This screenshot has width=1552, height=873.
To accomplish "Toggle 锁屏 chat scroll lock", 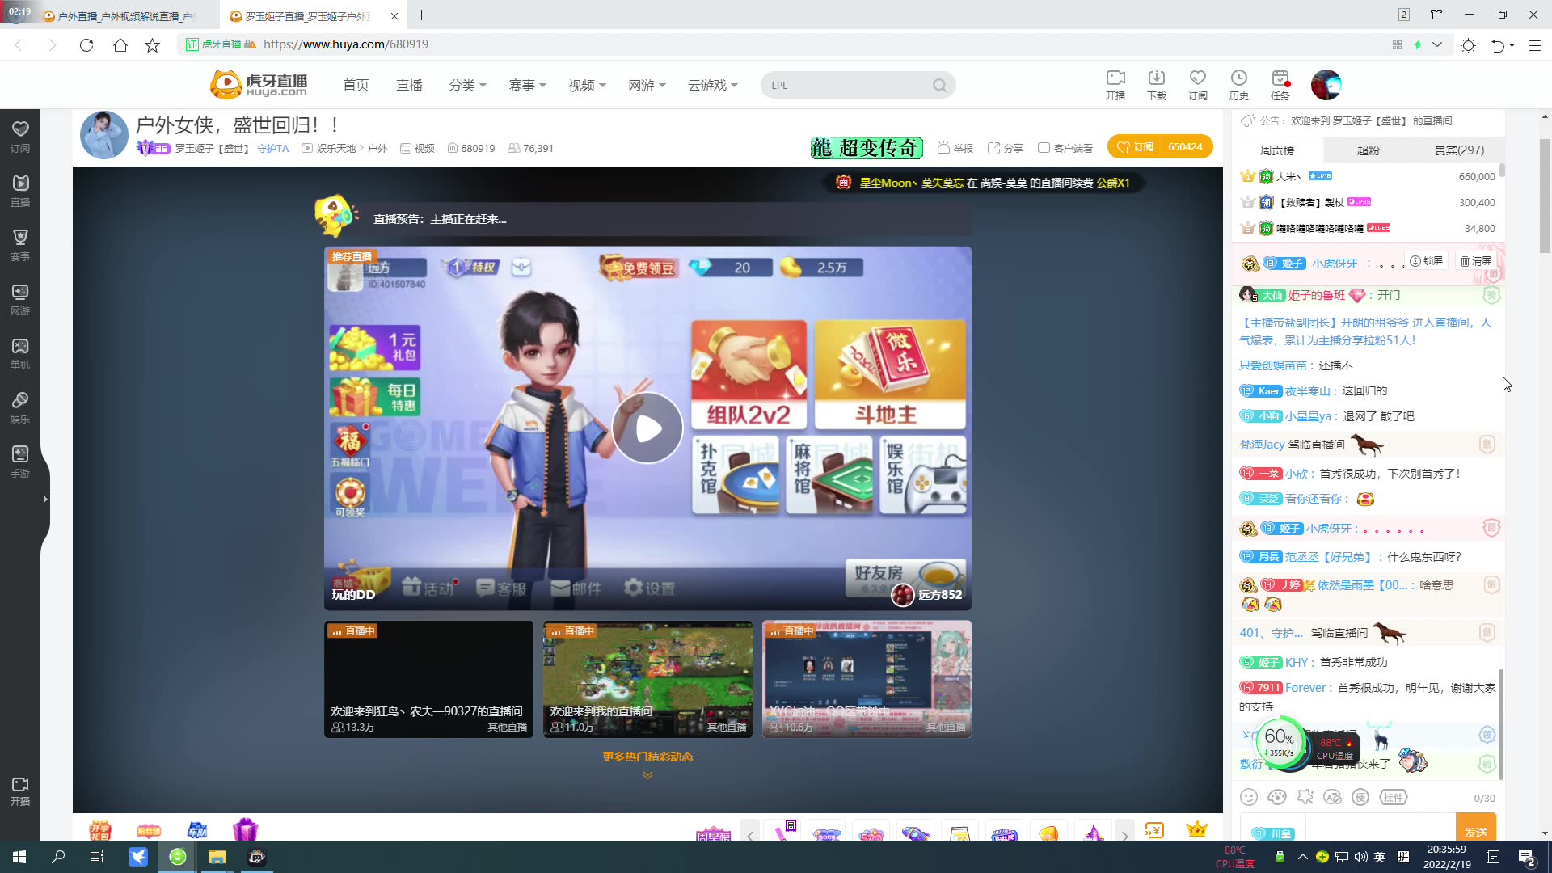I will pos(1427,261).
